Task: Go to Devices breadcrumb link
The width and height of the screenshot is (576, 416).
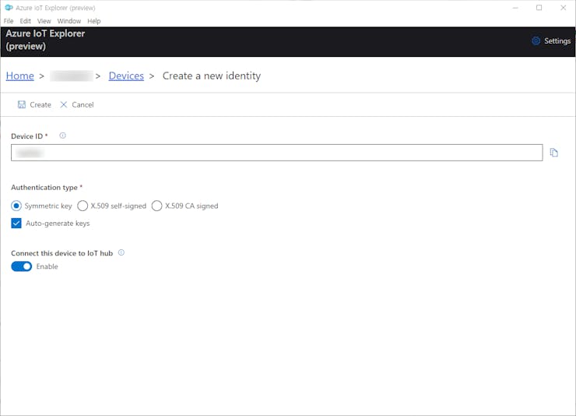Action: 126,76
